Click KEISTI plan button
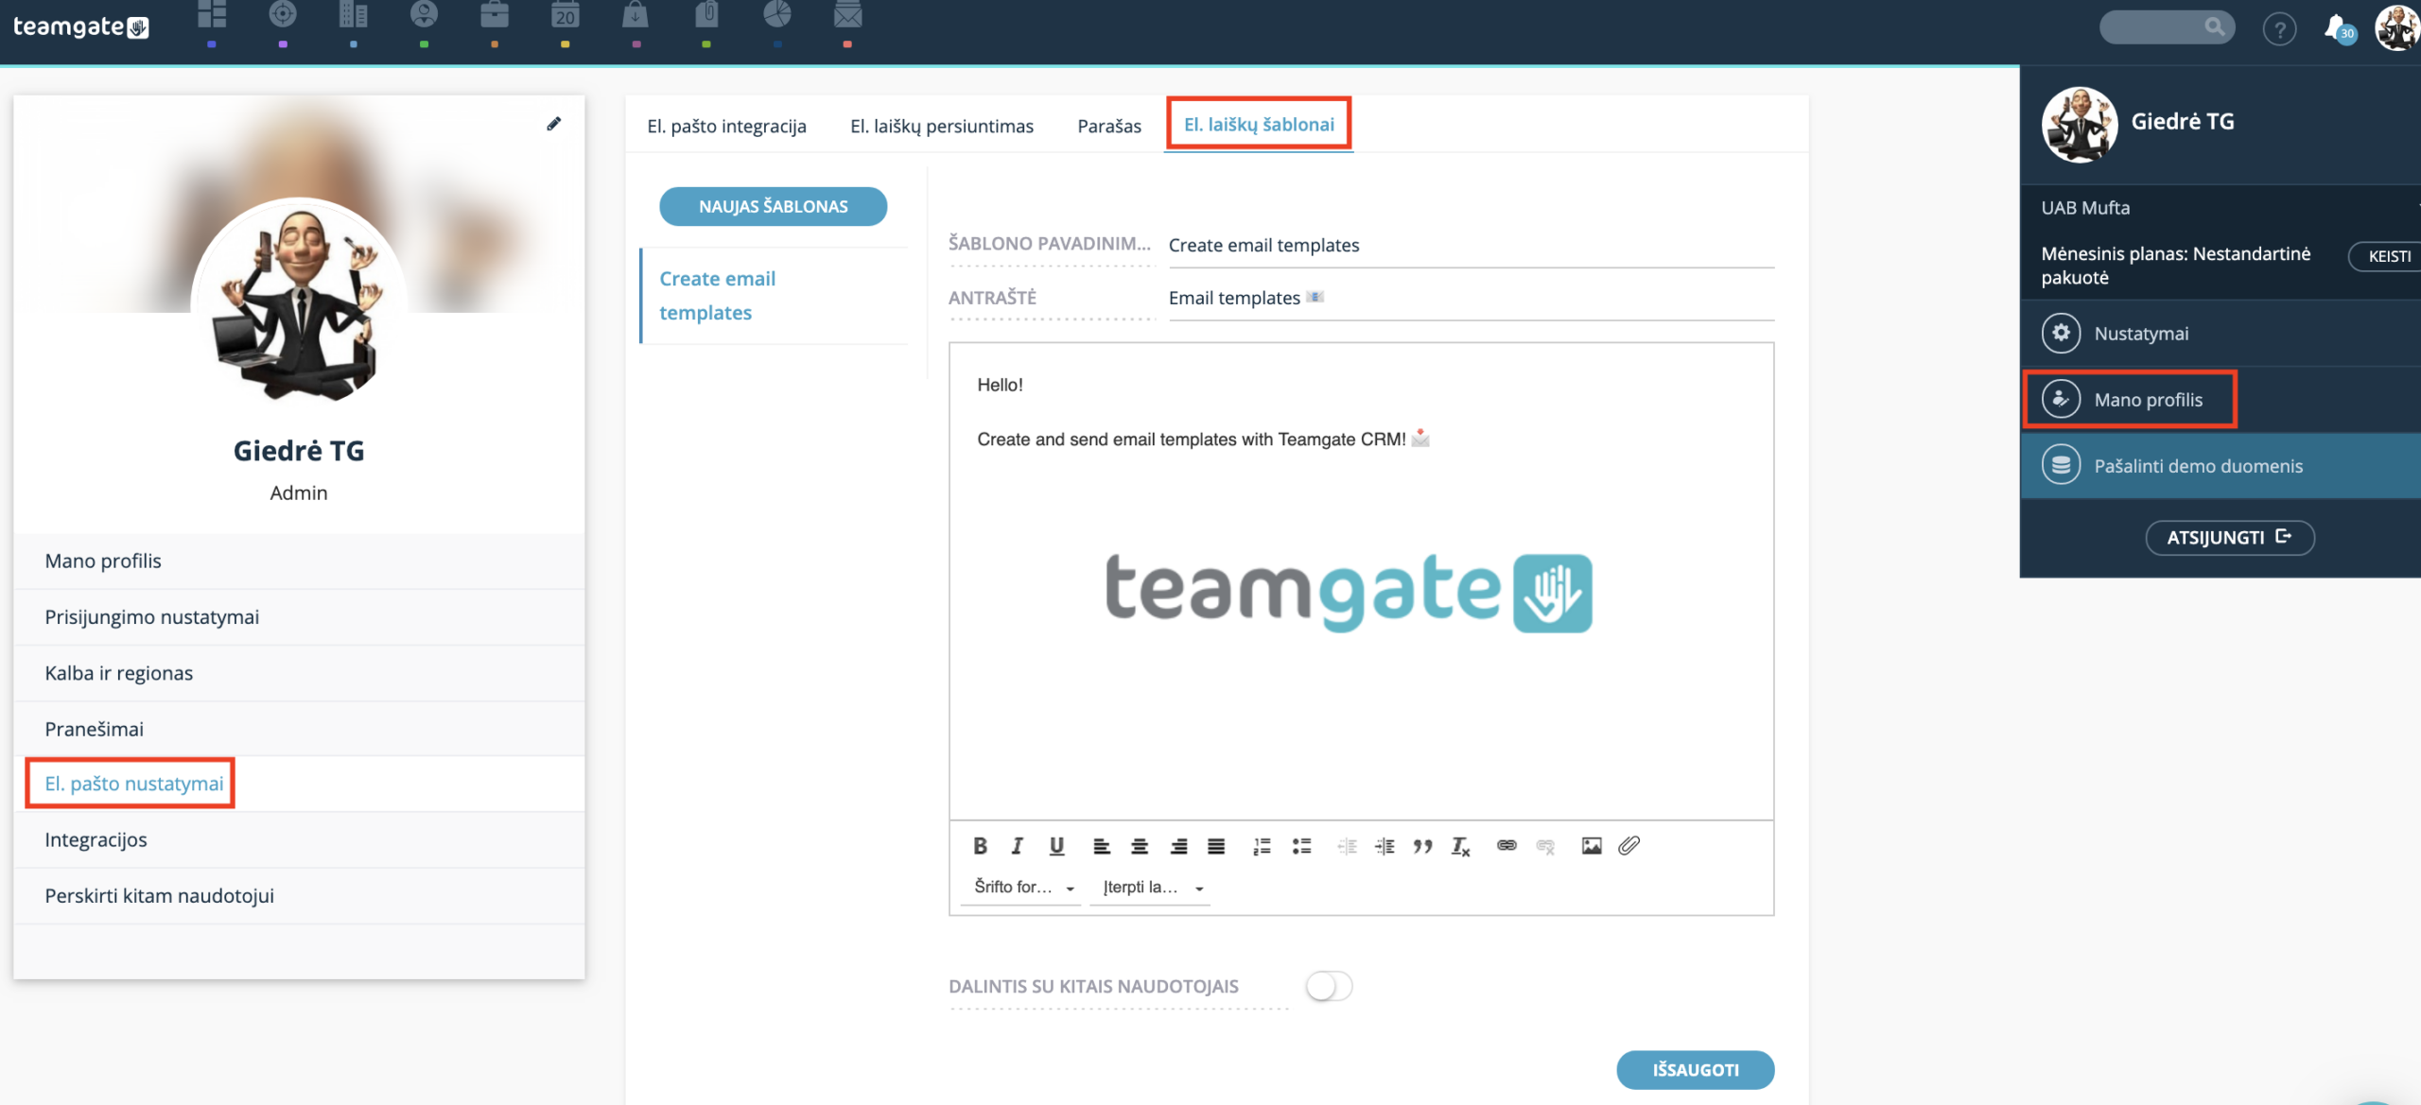Image resolution: width=2421 pixels, height=1105 pixels. [x=2385, y=256]
